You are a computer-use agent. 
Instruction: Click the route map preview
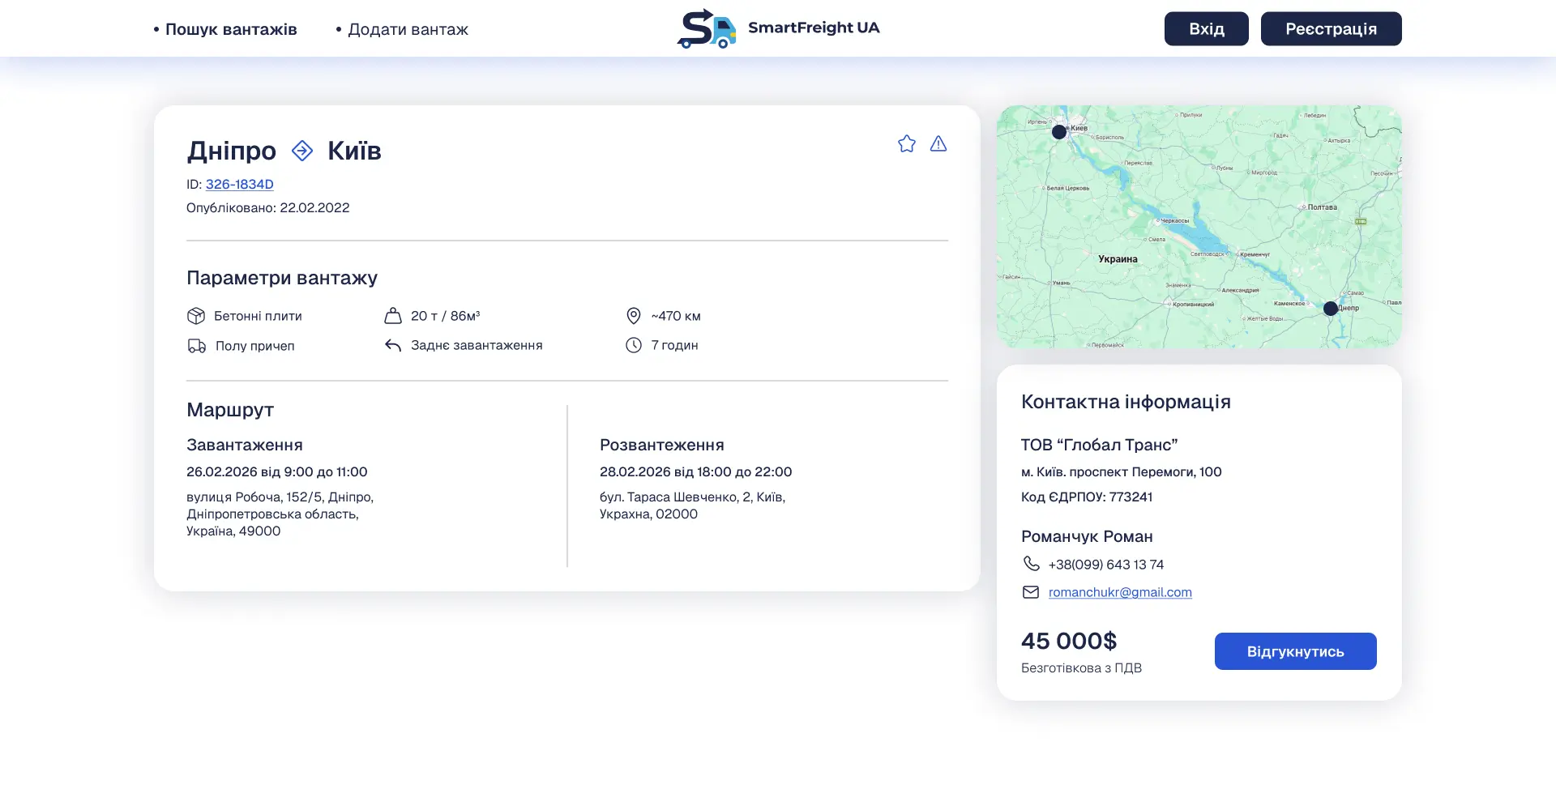(1198, 226)
